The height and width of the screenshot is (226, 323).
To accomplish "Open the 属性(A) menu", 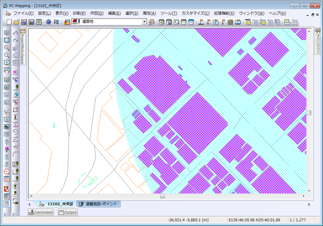I will (149, 14).
